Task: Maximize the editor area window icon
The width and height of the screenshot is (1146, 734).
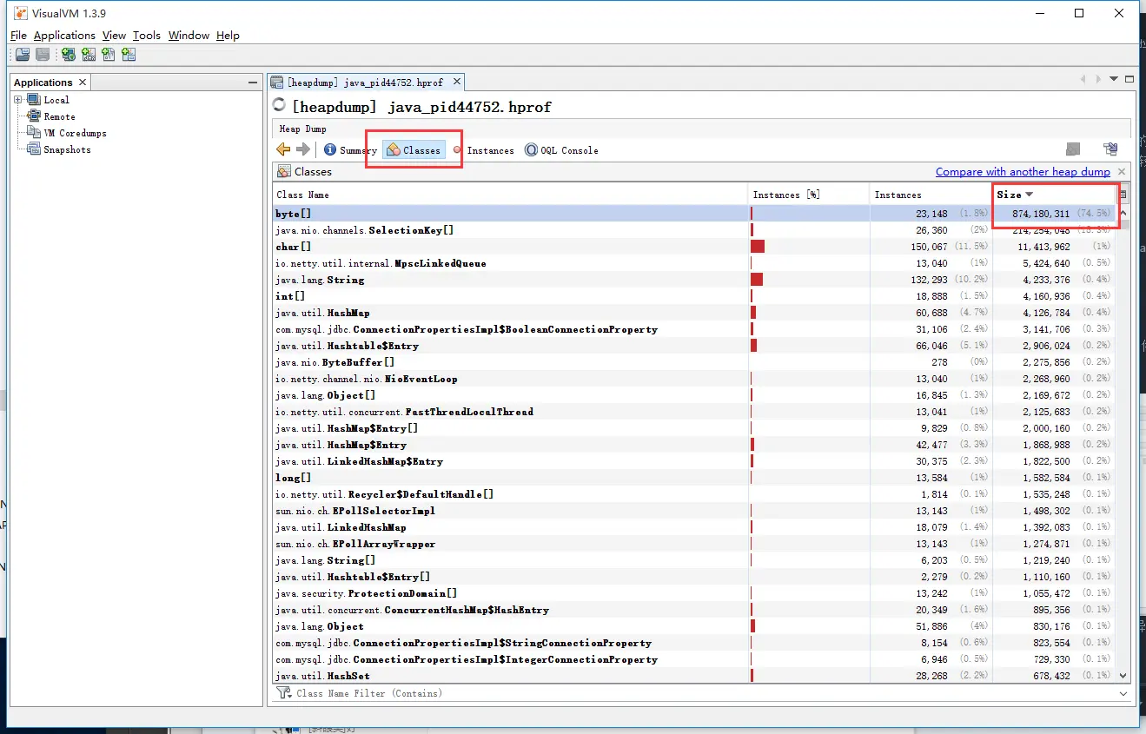Action: click(1129, 79)
